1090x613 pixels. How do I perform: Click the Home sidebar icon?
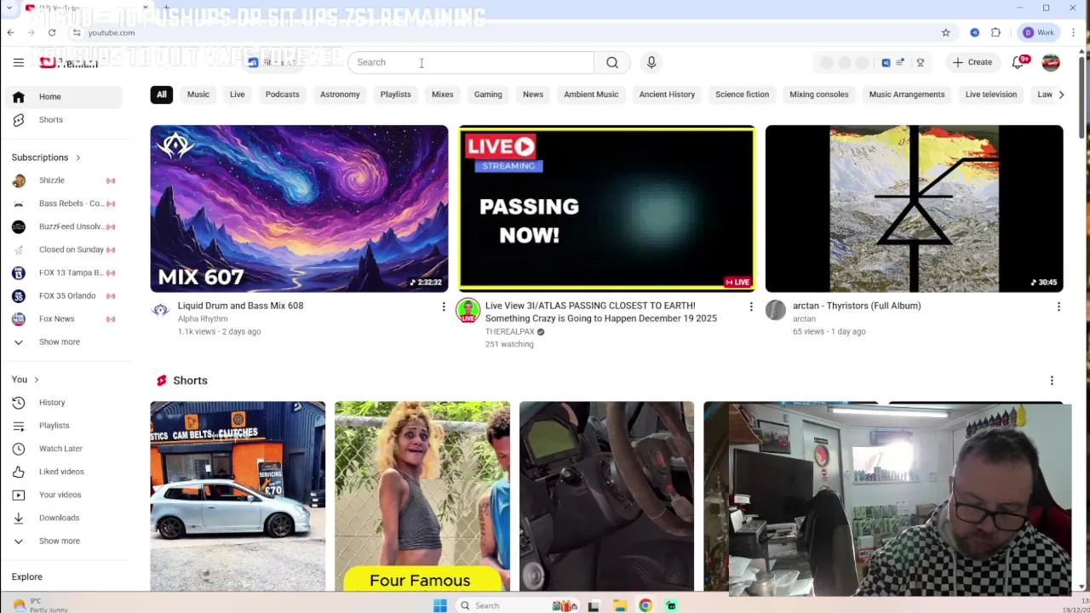19,97
